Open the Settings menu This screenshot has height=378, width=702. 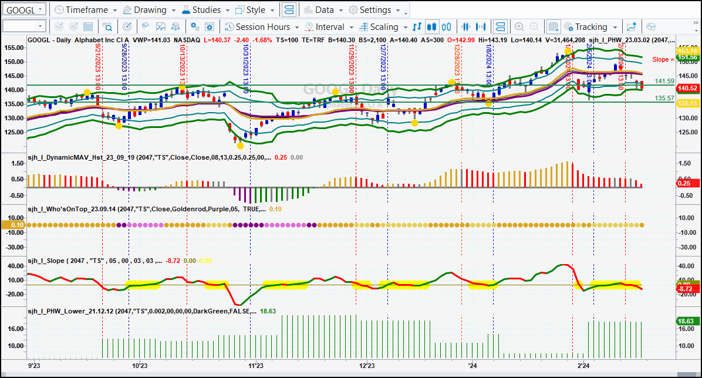[x=374, y=9]
